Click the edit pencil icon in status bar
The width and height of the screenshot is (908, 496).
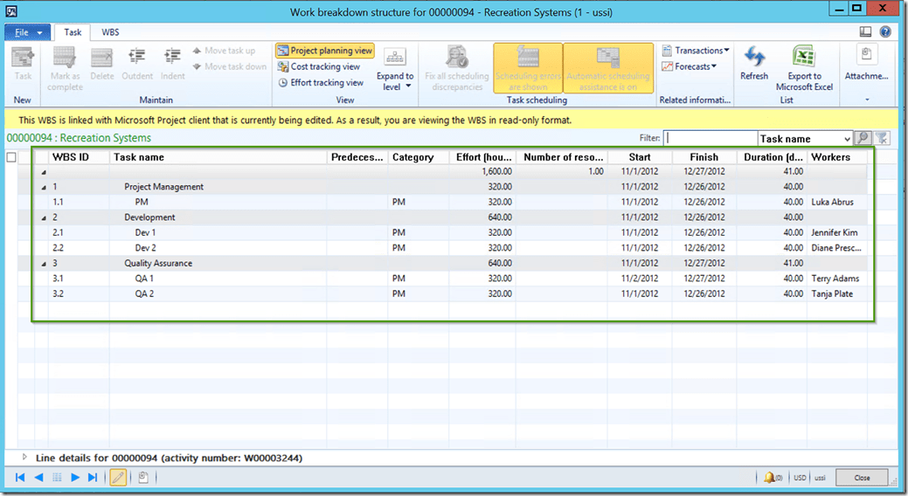[118, 478]
